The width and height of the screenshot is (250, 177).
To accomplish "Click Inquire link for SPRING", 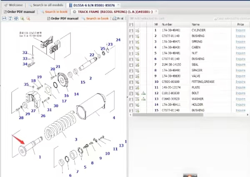I will (x=240, y=42).
